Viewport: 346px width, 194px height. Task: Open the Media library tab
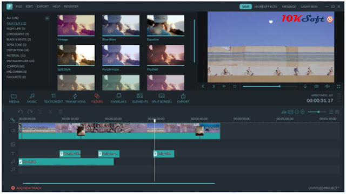click(14, 98)
